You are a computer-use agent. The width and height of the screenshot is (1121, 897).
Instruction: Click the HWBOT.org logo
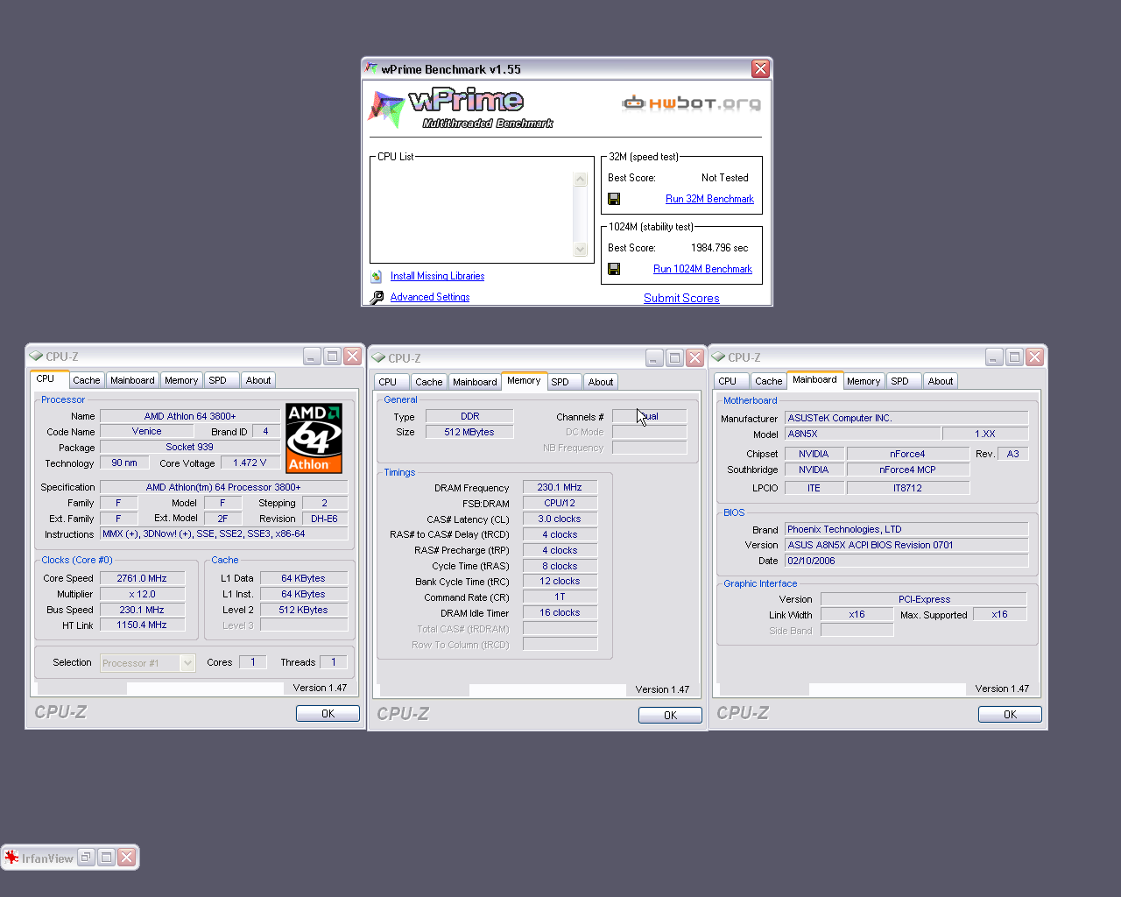(691, 103)
